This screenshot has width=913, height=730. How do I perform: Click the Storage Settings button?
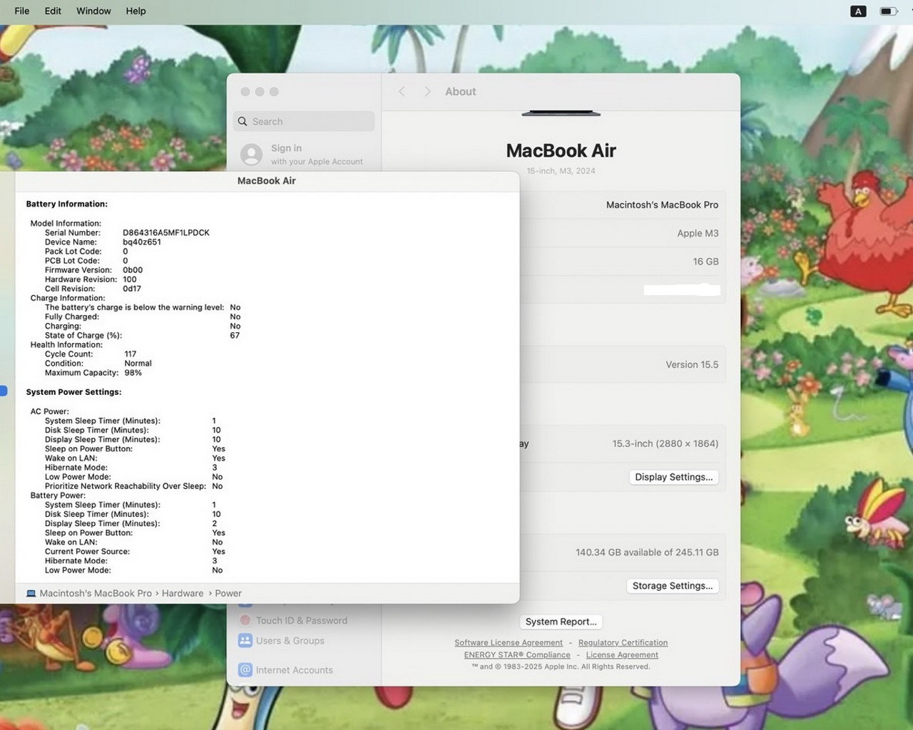tap(672, 585)
